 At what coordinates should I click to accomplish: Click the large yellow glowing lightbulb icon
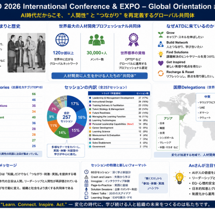(179, 177)
